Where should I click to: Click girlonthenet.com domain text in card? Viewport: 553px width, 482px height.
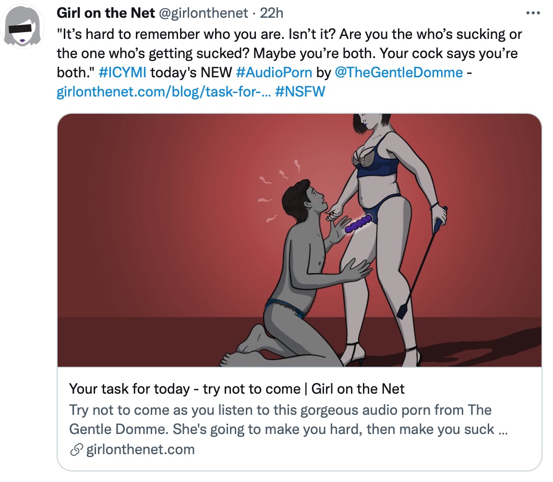[138, 450]
